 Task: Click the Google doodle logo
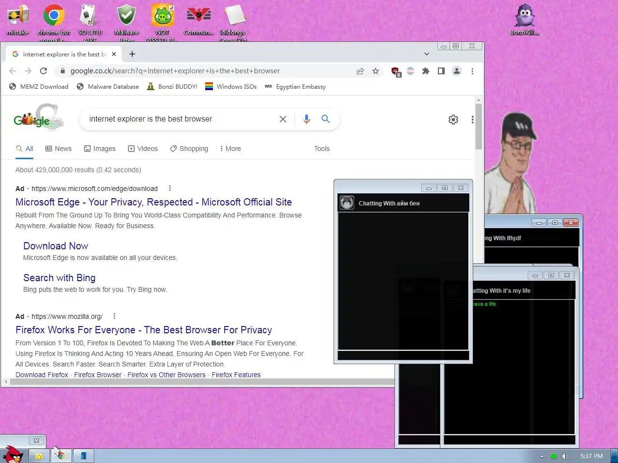coord(39,117)
